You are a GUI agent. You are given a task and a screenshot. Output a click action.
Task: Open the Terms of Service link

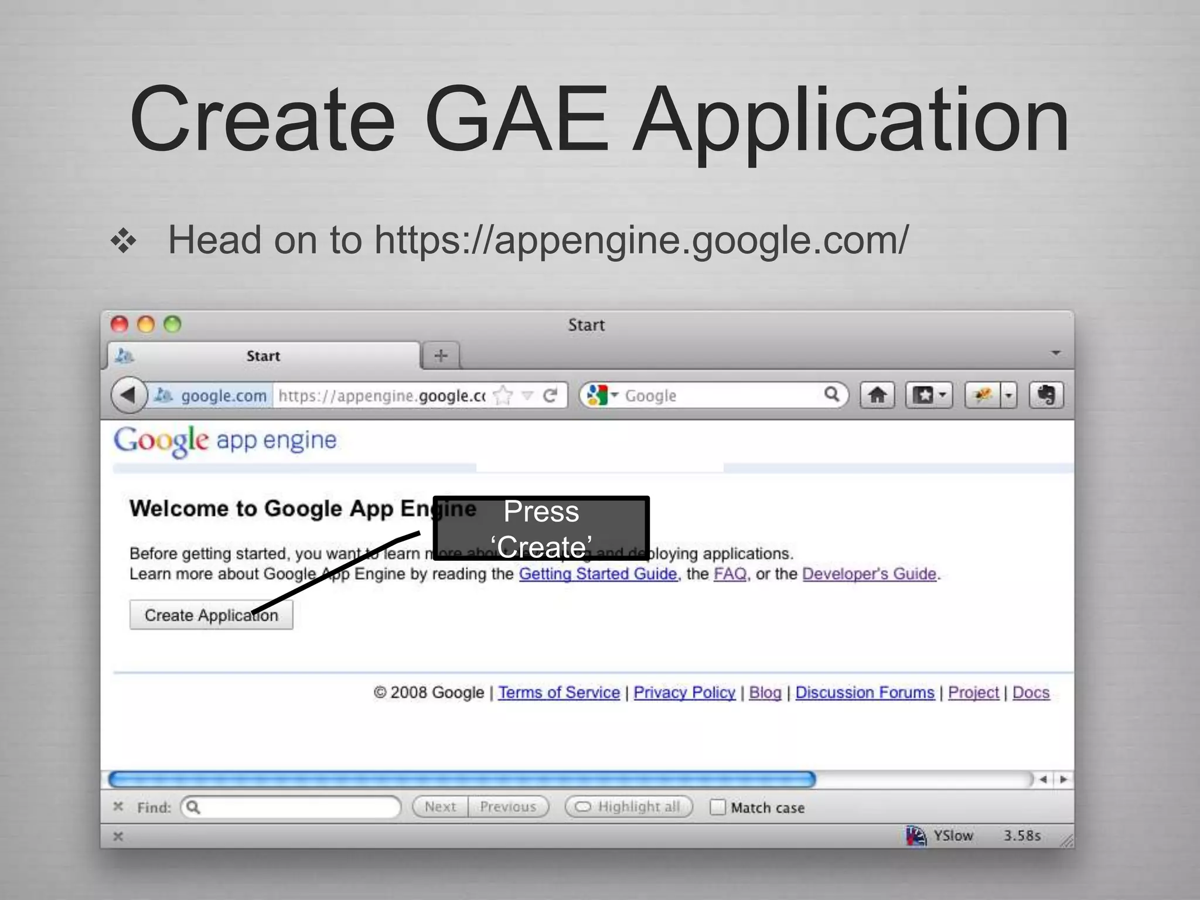coord(559,692)
